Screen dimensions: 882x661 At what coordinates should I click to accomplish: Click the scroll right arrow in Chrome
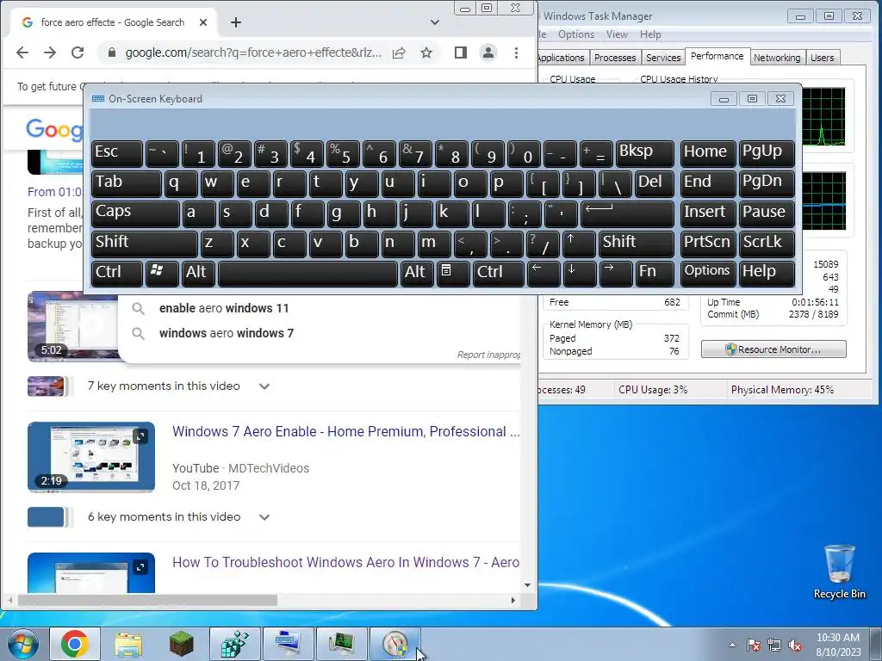pyautogui.click(x=513, y=600)
